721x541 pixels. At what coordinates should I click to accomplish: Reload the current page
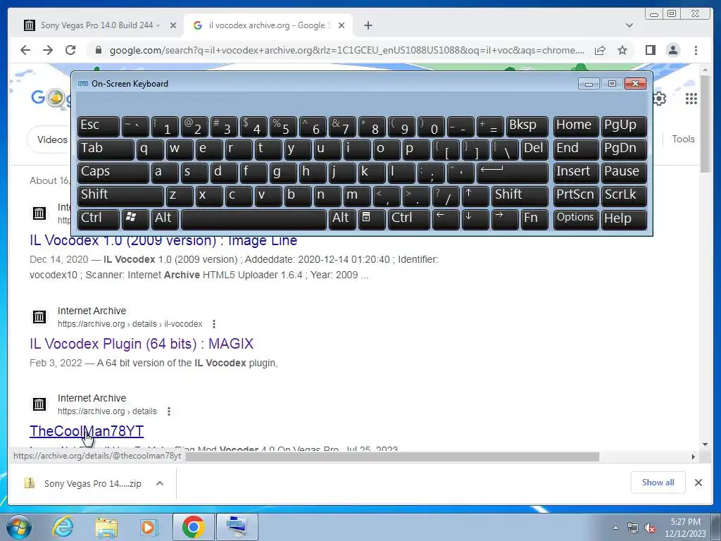(x=70, y=50)
